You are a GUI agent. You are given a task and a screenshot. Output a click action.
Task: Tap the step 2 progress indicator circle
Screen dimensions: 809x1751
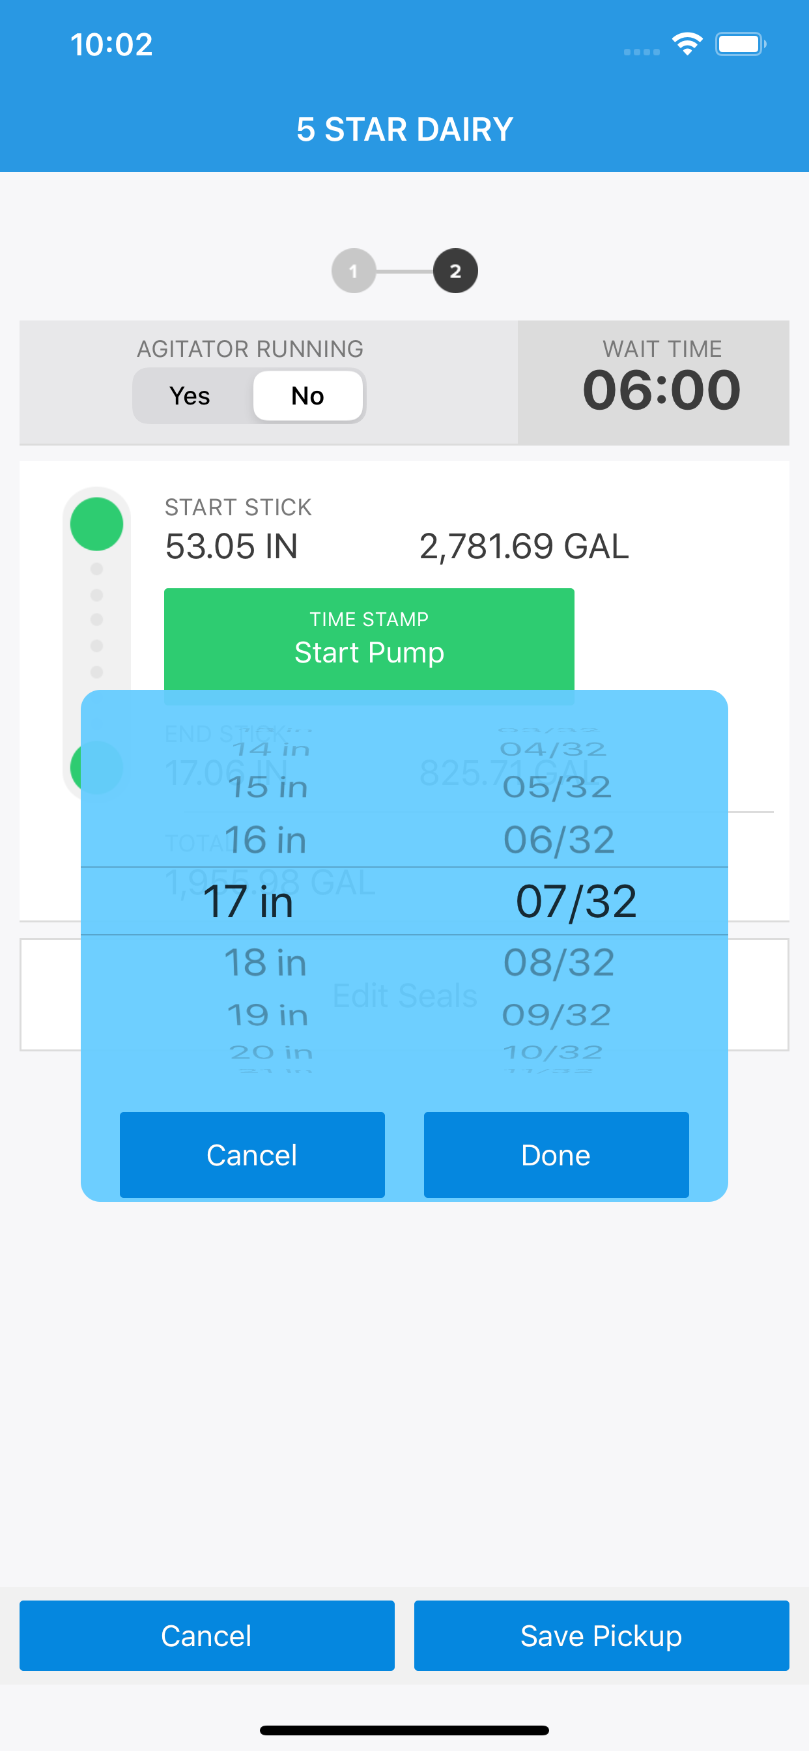pyautogui.click(x=455, y=271)
